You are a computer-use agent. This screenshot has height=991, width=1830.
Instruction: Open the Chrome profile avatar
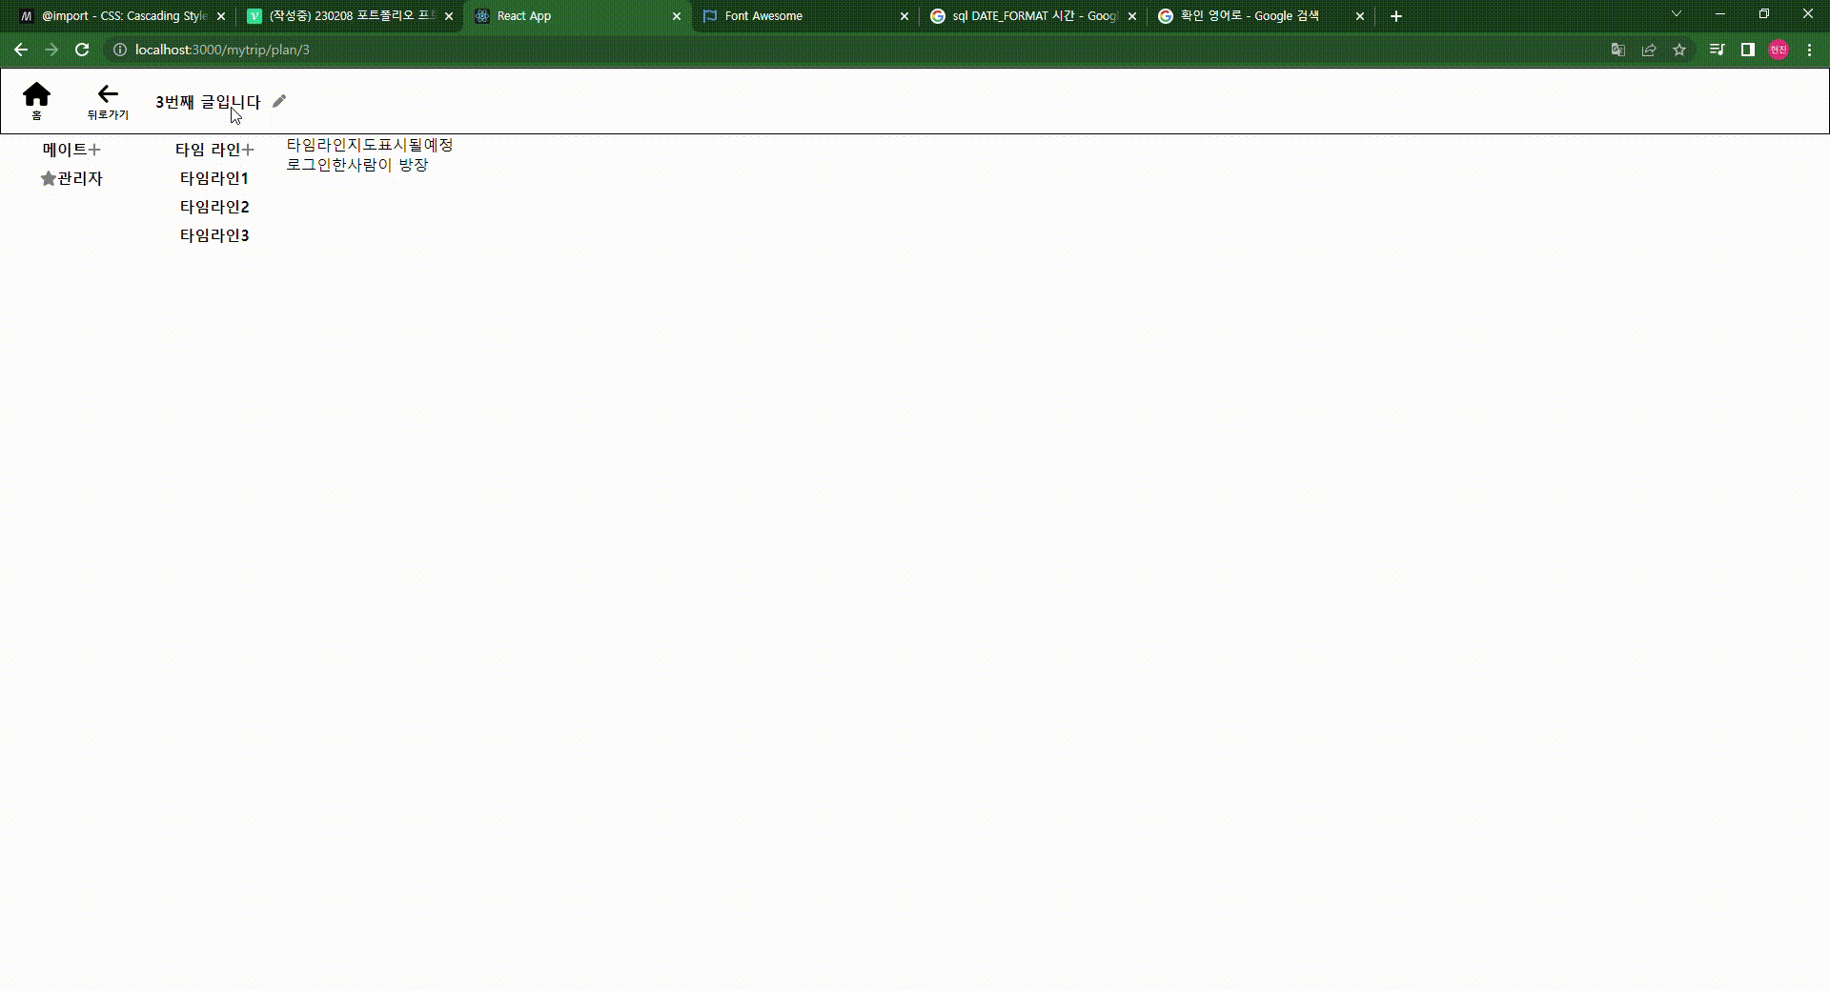(x=1779, y=50)
